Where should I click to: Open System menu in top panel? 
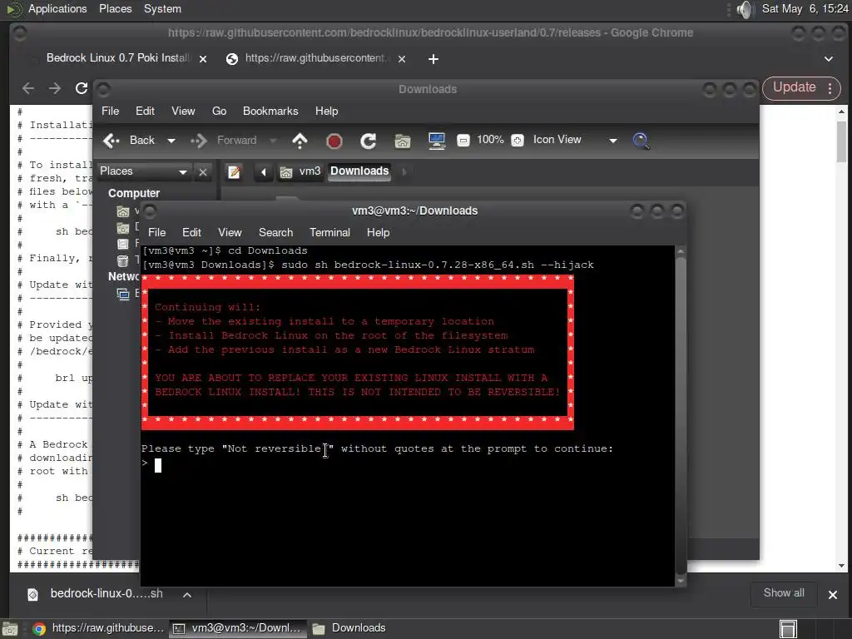(162, 9)
